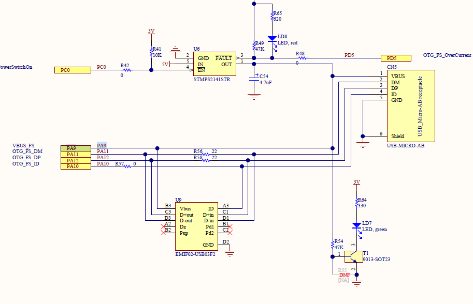Select the highlighted PA9 net label
This screenshot has height=304, width=473.
[102, 145]
